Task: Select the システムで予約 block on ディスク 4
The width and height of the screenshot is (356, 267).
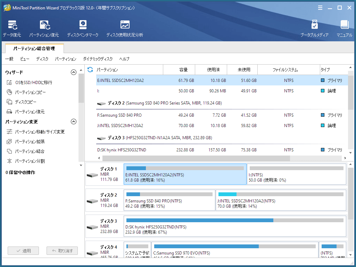Action: pyautogui.click(x=137, y=250)
